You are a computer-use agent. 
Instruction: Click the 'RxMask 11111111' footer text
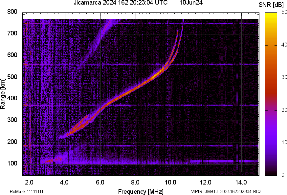tap(27, 191)
